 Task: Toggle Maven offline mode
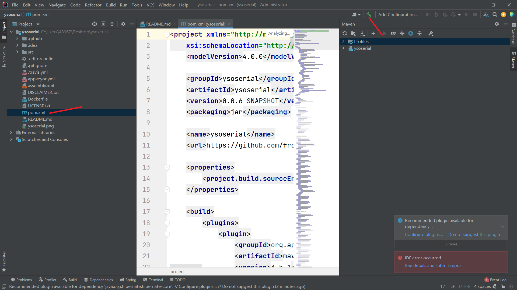tap(402, 33)
